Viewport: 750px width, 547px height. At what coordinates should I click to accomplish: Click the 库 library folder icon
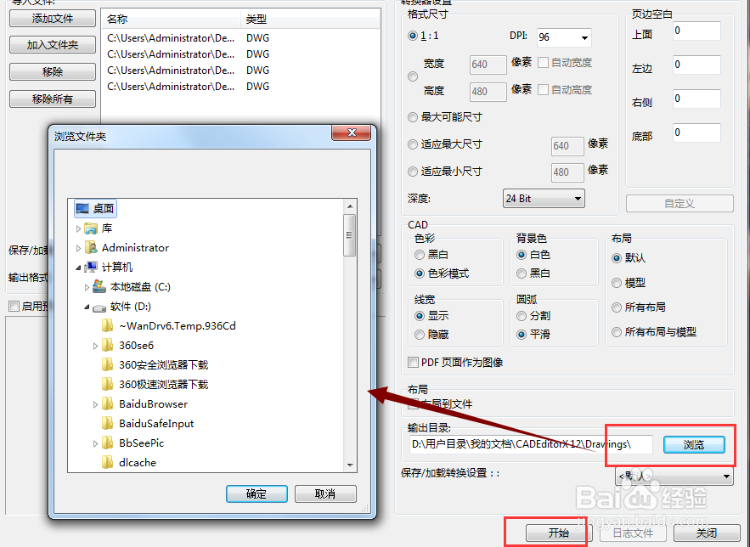coord(91,228)
